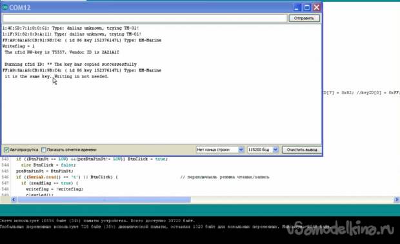The width and height of the screenshot is (400, 244).
Task: Close the COM12 serial monitor window
Action: pos(317,8)
